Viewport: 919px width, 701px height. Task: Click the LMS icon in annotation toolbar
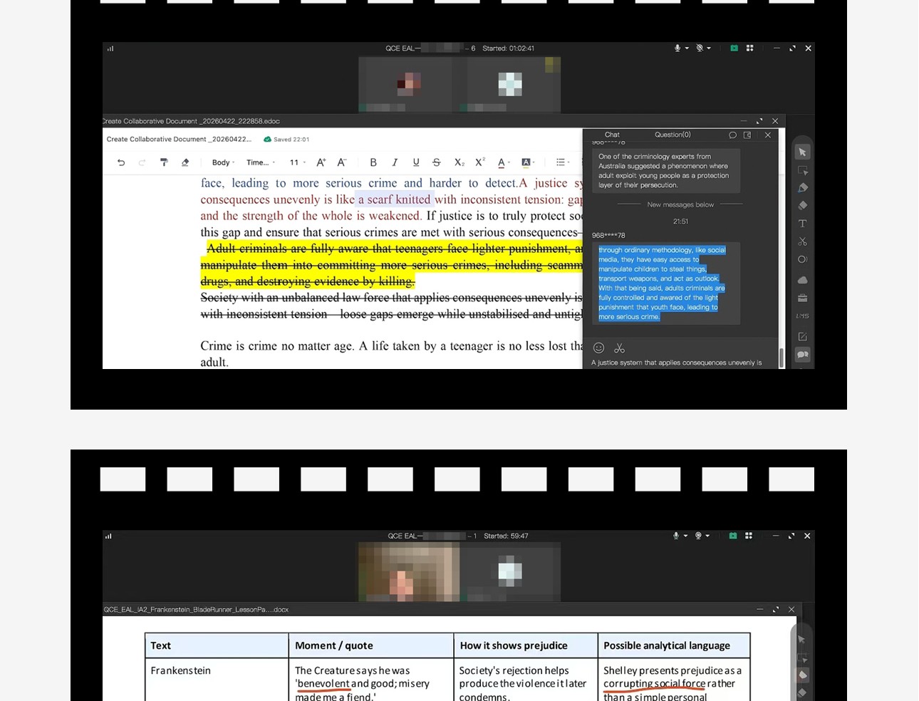(803, 316)
